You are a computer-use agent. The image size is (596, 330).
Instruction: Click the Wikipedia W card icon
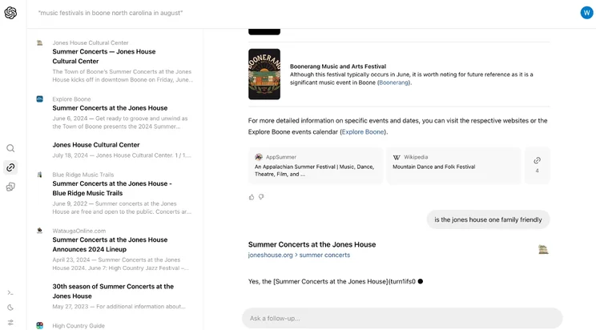[x=397, y=157]
